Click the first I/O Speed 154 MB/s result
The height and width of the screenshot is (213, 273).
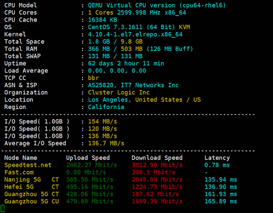102,121
